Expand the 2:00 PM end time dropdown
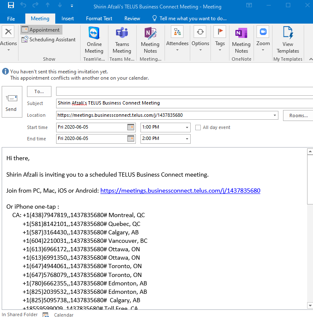The width and height of the screenshot is (313, 317). click(187, 139)
